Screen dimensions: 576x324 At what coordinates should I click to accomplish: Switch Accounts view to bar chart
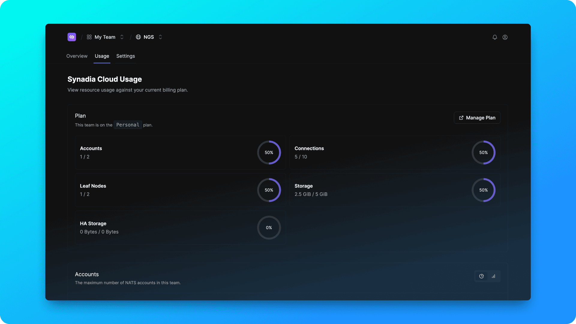click(493, 276)
